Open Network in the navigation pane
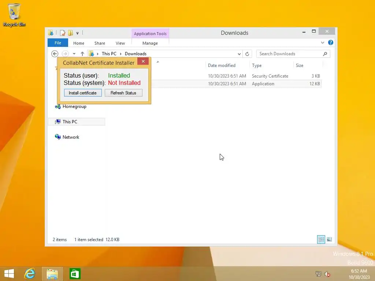This screenshot has width=375, height=281. click(x=71, y=137)
